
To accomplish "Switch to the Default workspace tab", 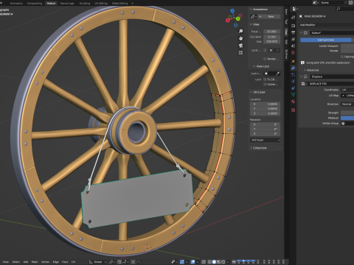I will pyautogui.click(x=51, y=4).
